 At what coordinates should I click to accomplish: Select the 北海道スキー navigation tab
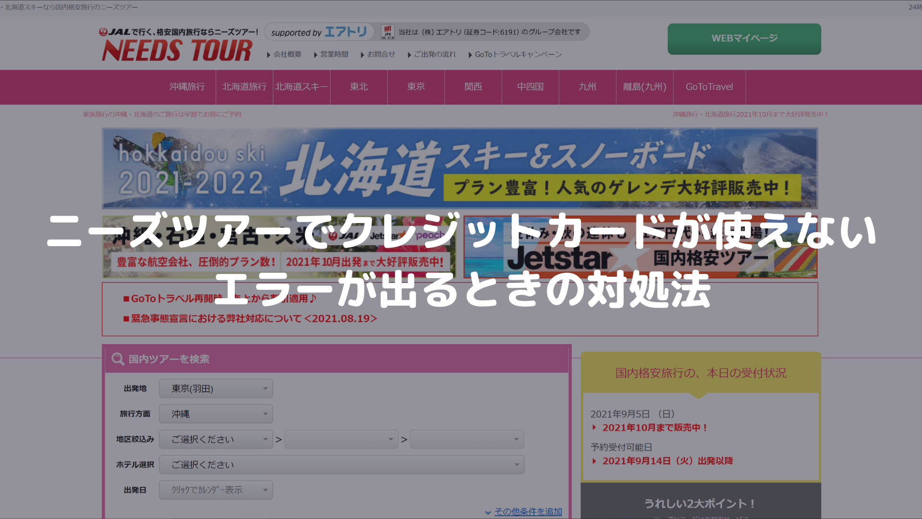(x=302, y=87)
